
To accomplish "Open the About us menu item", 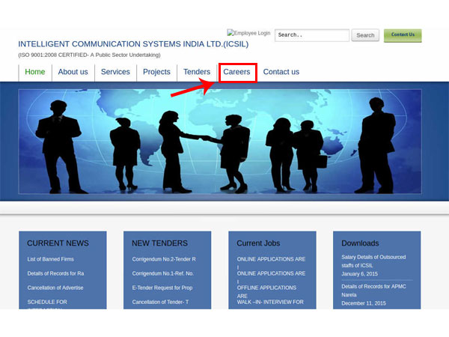I will point(73,72).
